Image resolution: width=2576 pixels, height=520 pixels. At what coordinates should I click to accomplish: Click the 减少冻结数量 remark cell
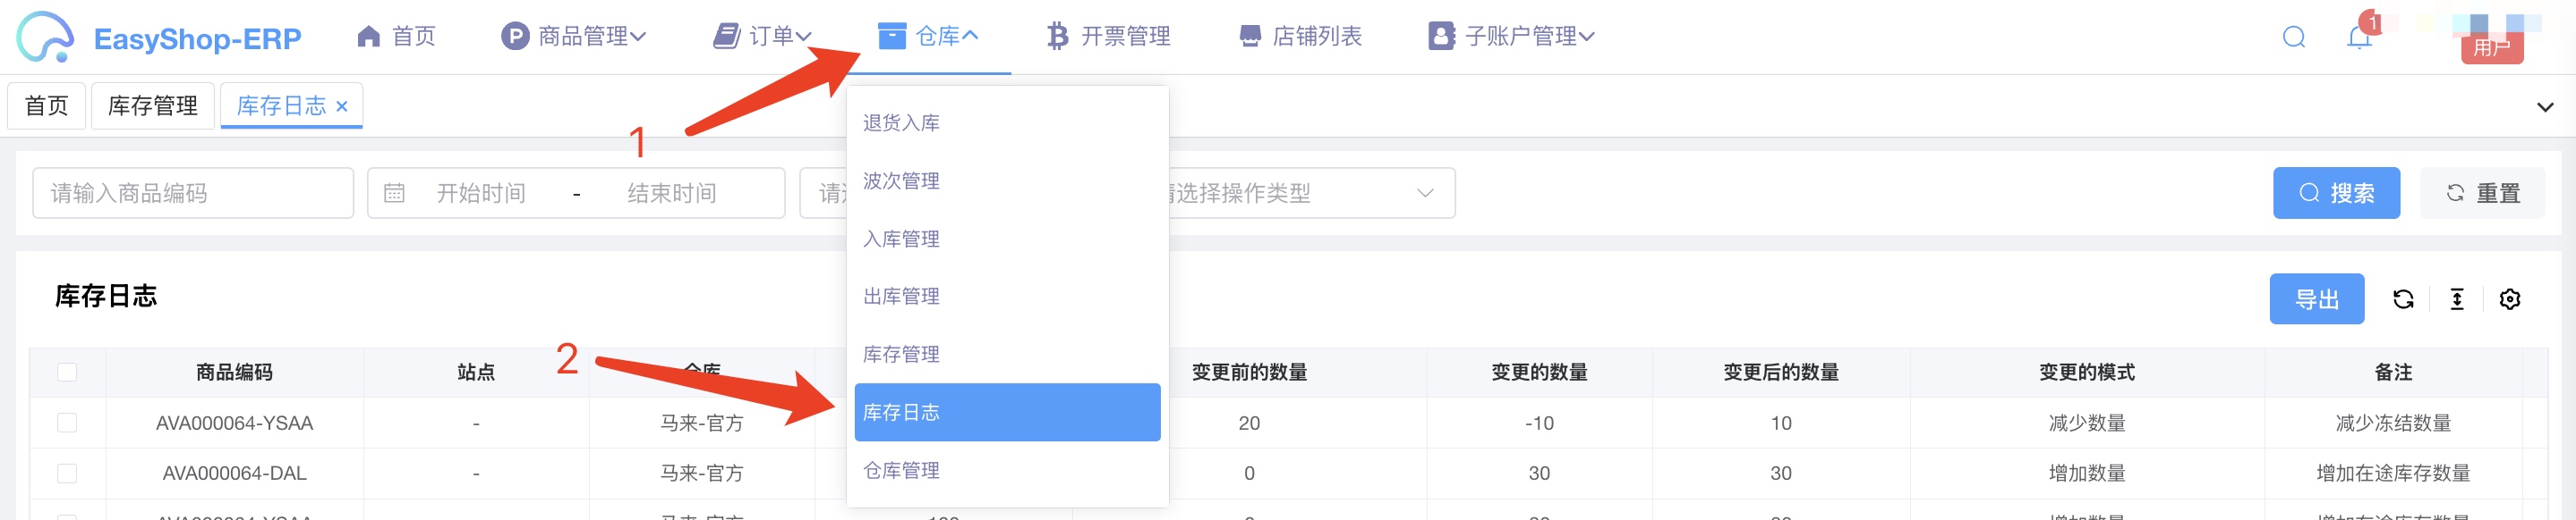pos(2393,424)
